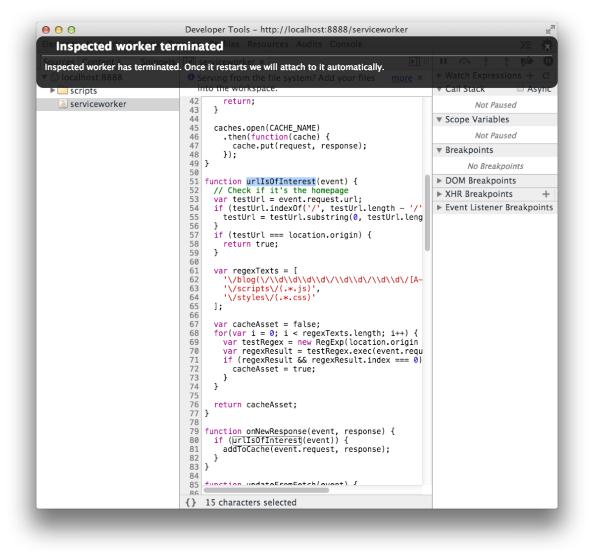The width and height of the screenshot is (594, 559).
Task: Show the console drawer icon
Action: tap(526, 45)
